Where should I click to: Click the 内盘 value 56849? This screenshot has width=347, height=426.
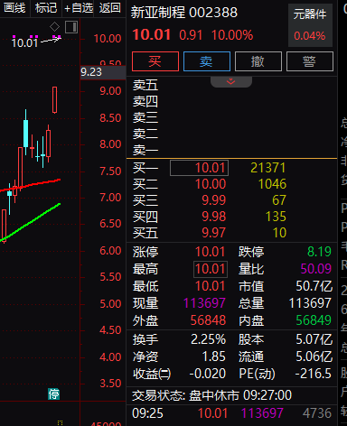coord(314,320)
